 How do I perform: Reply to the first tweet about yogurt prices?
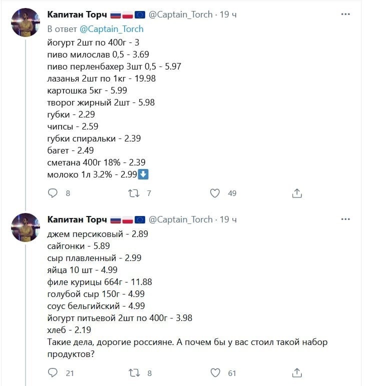53,193
